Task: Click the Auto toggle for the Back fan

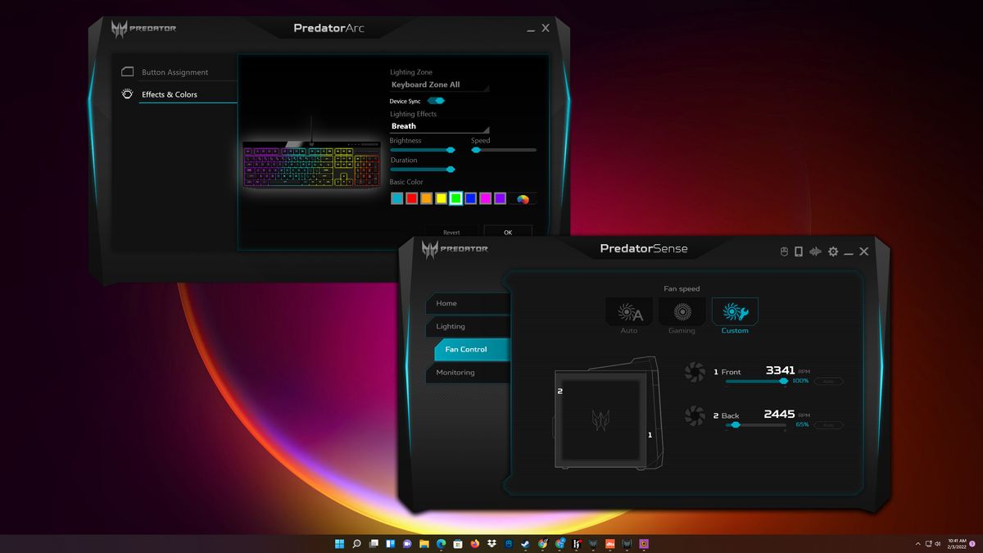Action: coord(828,424)
